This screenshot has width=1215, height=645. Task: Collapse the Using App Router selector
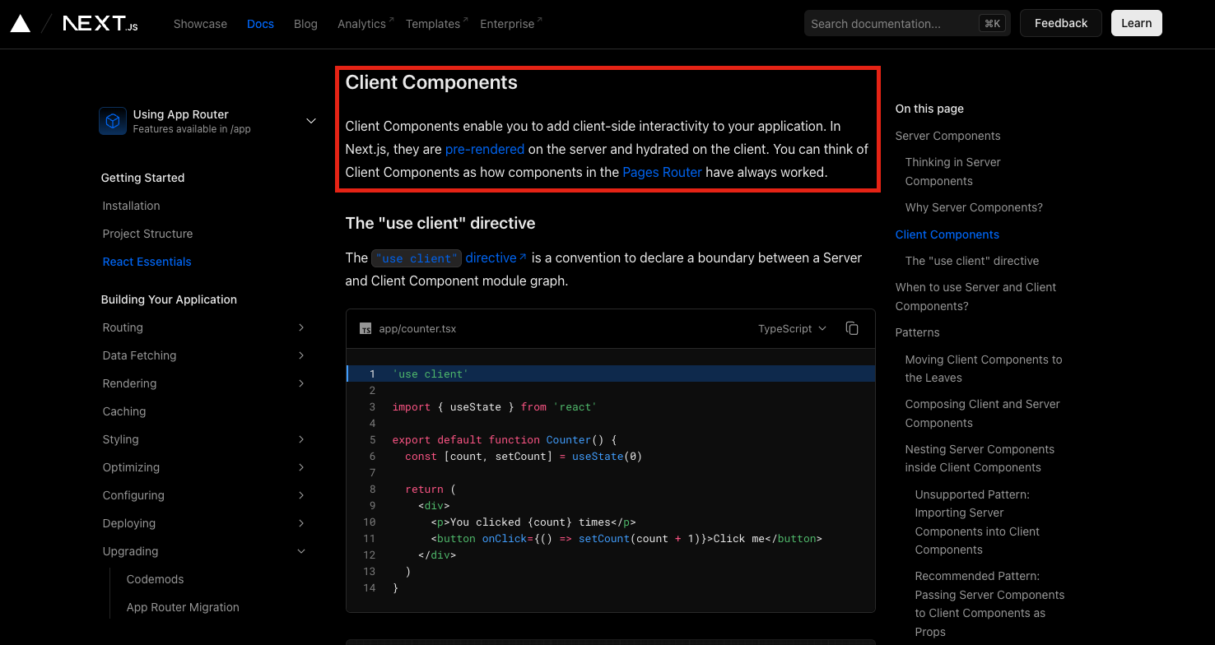(310, 120)
